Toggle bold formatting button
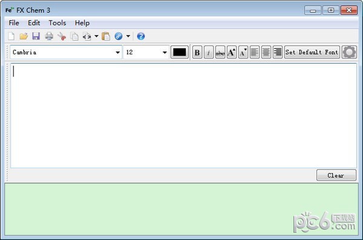The image size is (363, 240). pos(197,52)
